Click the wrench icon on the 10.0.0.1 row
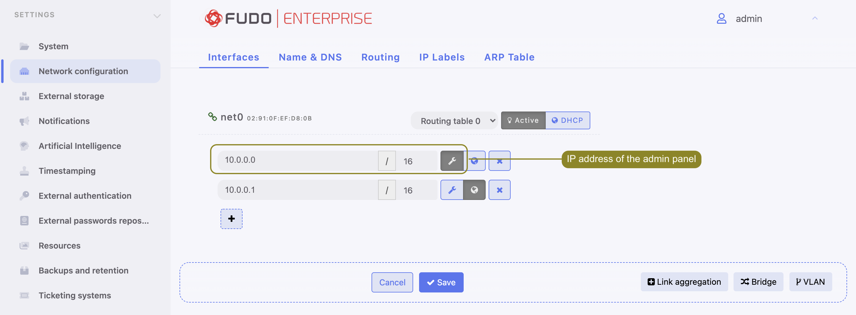Screen dimensions: 856x315 pos(451,190)
